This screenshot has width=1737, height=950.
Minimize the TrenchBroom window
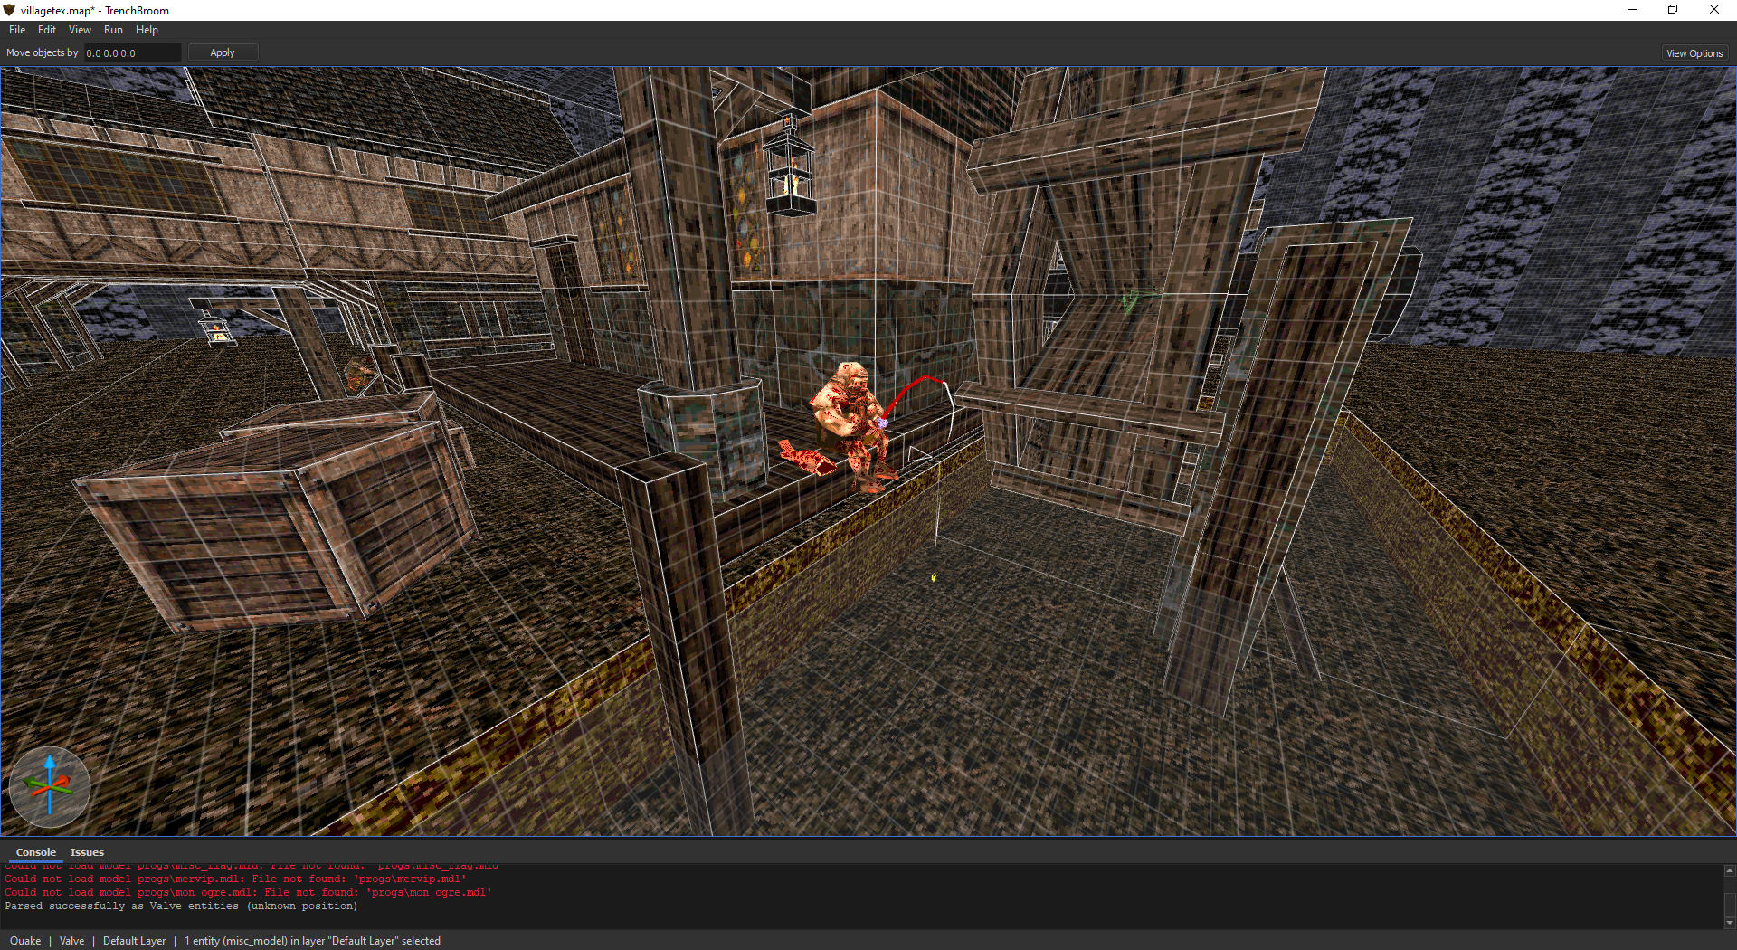tap(1632, 10)
